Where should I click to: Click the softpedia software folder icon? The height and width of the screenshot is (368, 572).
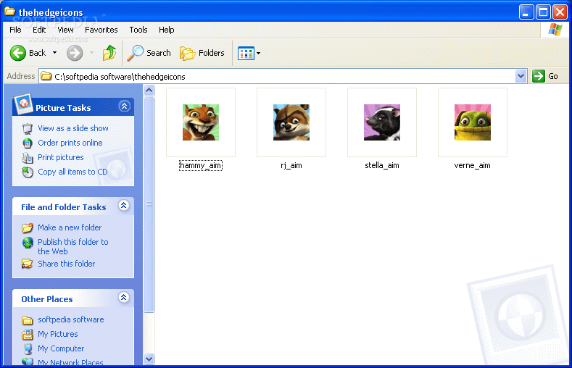[28, 320]
